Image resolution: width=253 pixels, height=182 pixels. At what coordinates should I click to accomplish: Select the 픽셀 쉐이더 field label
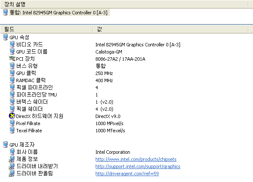(30, 109)
